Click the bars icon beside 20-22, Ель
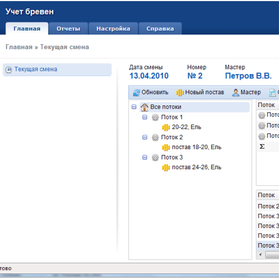This screenshot has width=279, height=279. coord(166,128)
